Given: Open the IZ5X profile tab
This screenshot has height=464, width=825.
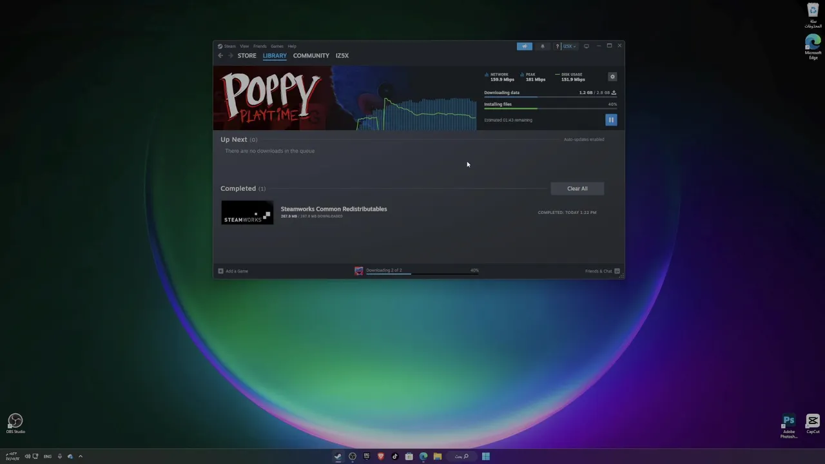Looking at the screenshot, I should (x=342, y=55).
